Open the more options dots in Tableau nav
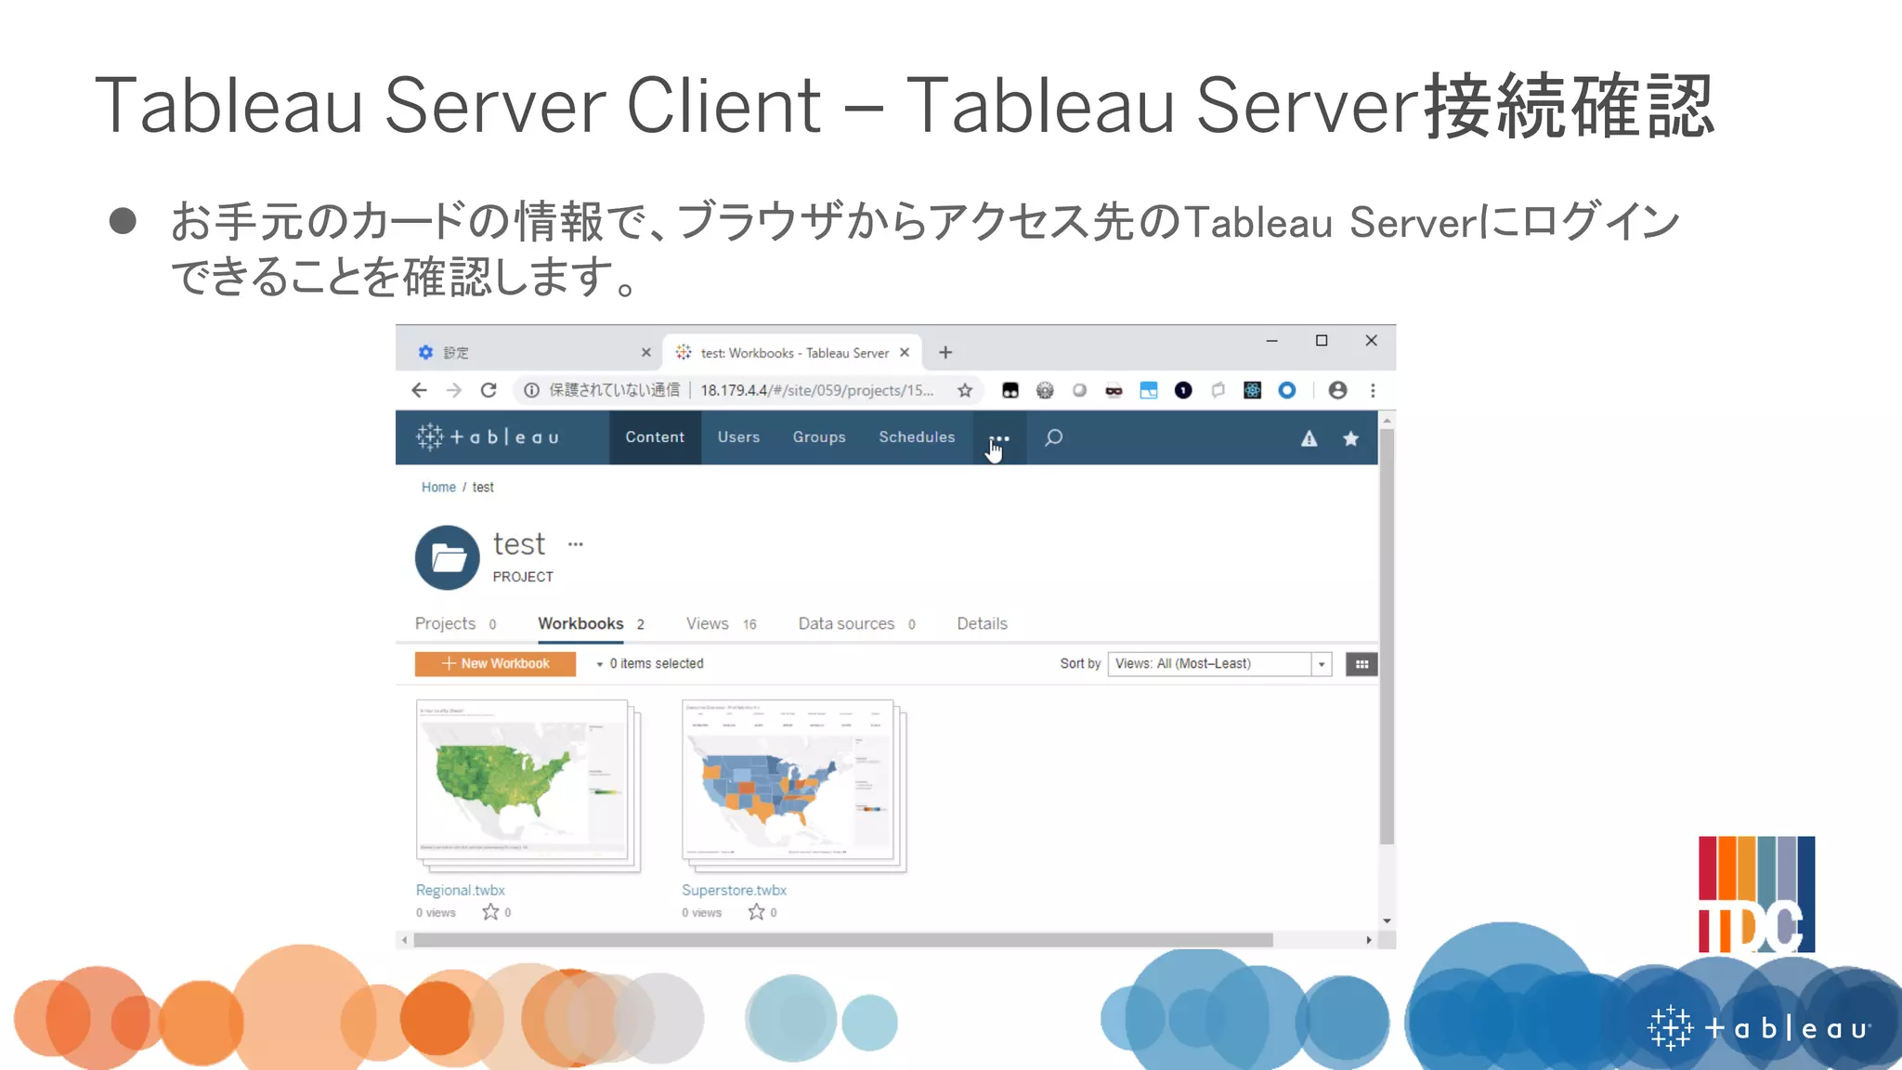Screen dimensions: 1902x1070 point(999,438)
